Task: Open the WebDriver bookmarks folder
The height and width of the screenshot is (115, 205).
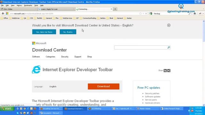Action: [x=14, y=18]
